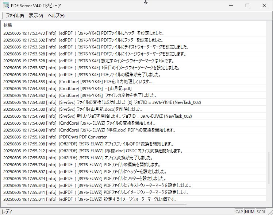The image size is (273, 215).
Task: Click the 状態 column header
Action: (8, 25)
